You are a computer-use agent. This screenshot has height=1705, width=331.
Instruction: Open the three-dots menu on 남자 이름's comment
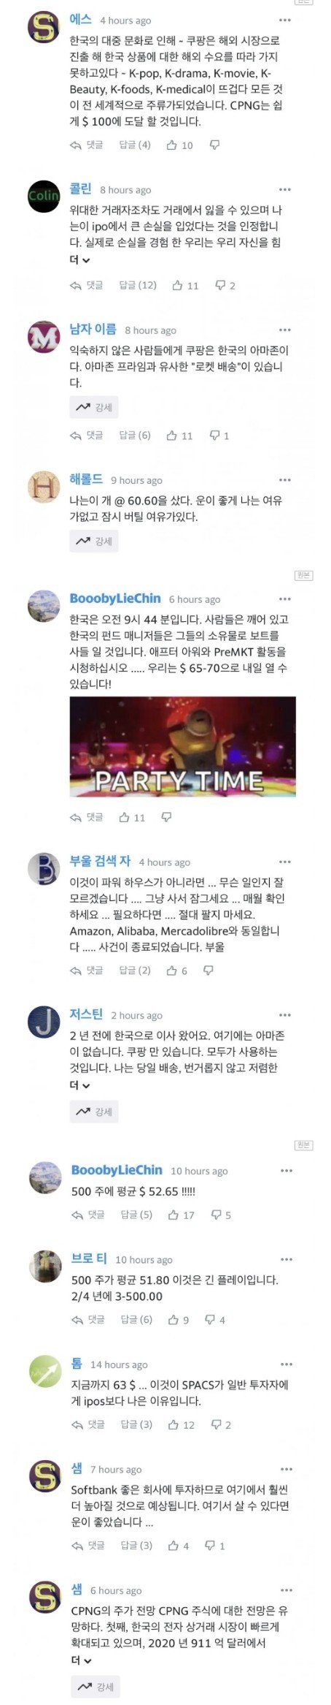[285, 330]
